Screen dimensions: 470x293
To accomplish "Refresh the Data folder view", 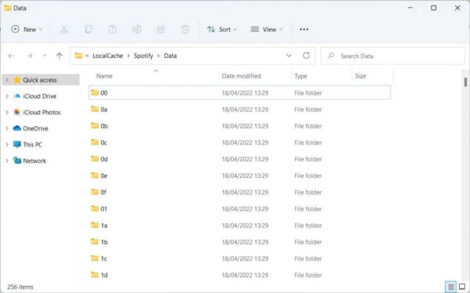I will point(306,55).
